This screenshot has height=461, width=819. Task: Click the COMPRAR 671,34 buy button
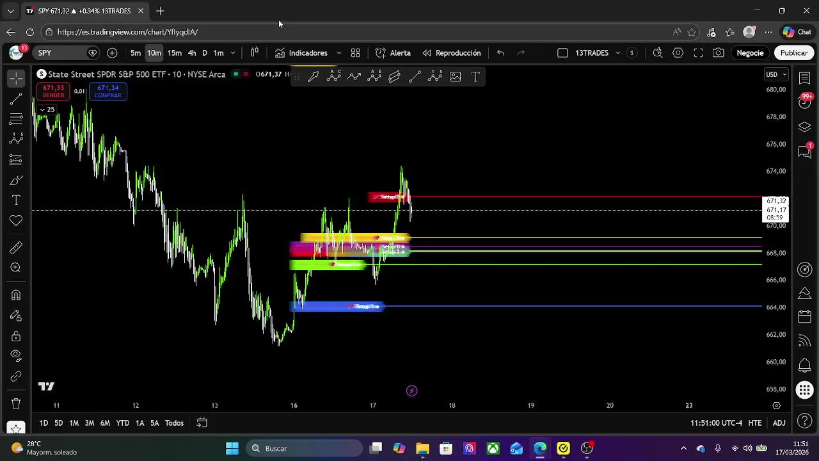click(107, 92)
